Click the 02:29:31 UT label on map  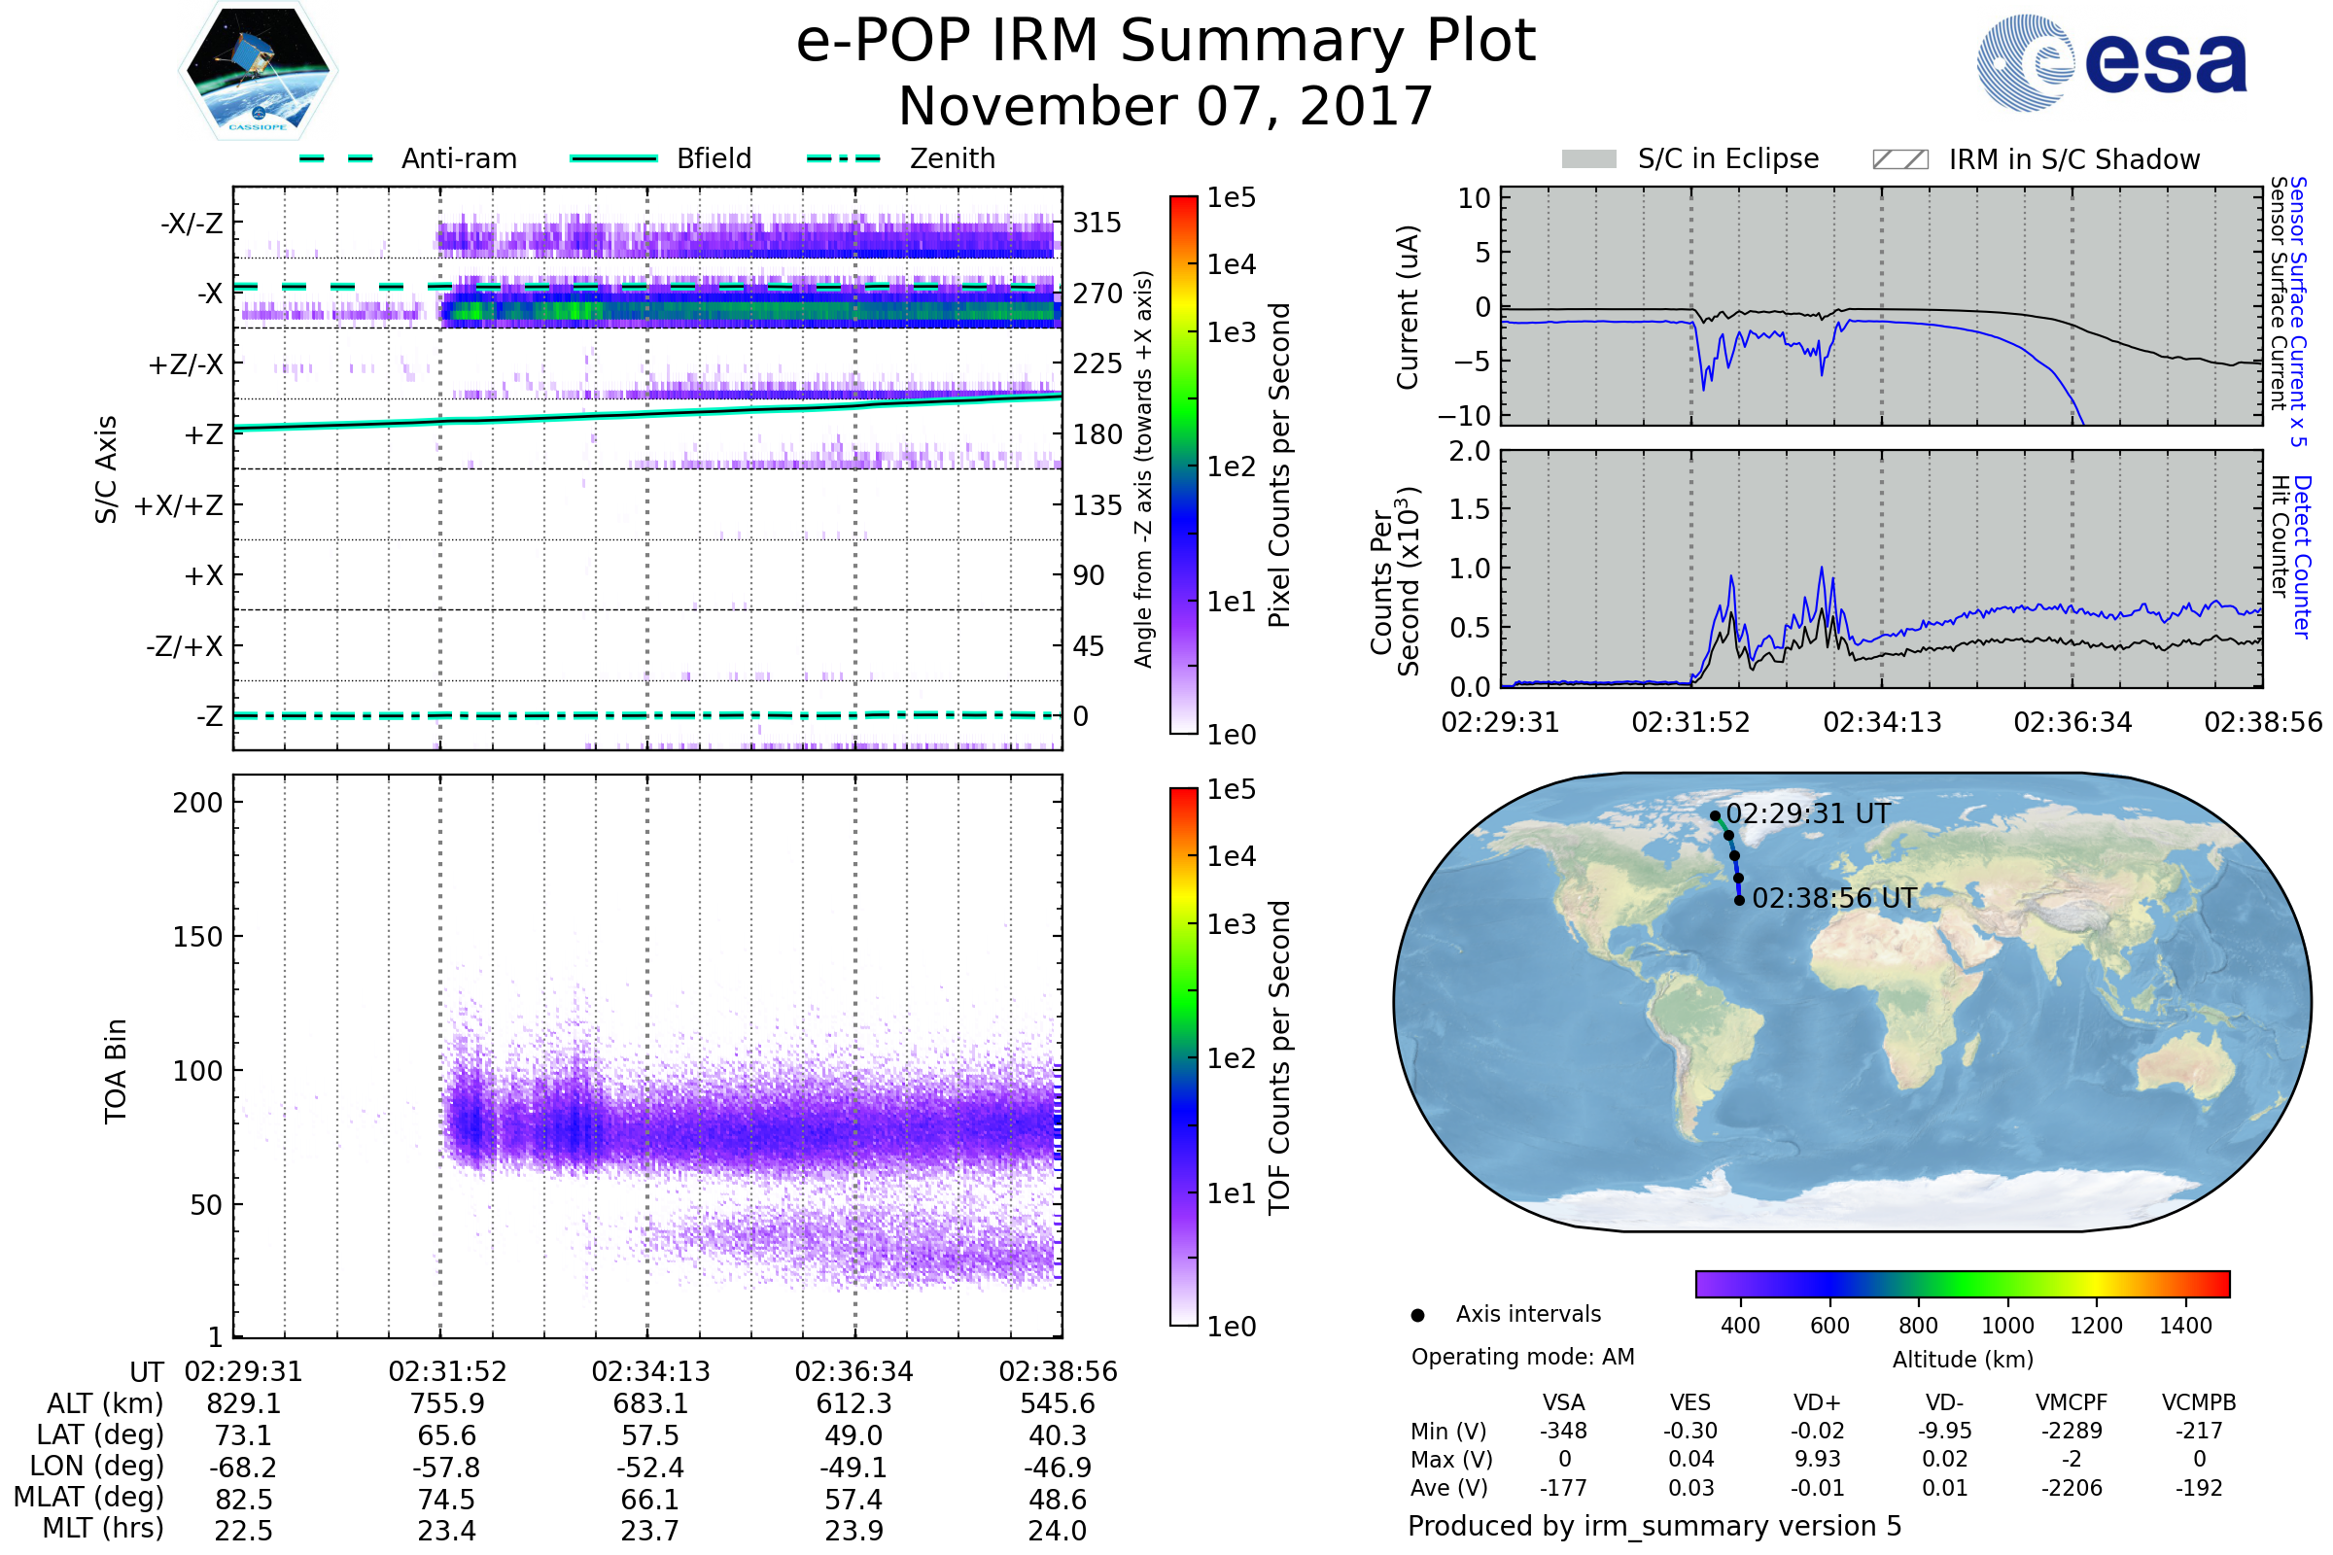pos(1807,814)
